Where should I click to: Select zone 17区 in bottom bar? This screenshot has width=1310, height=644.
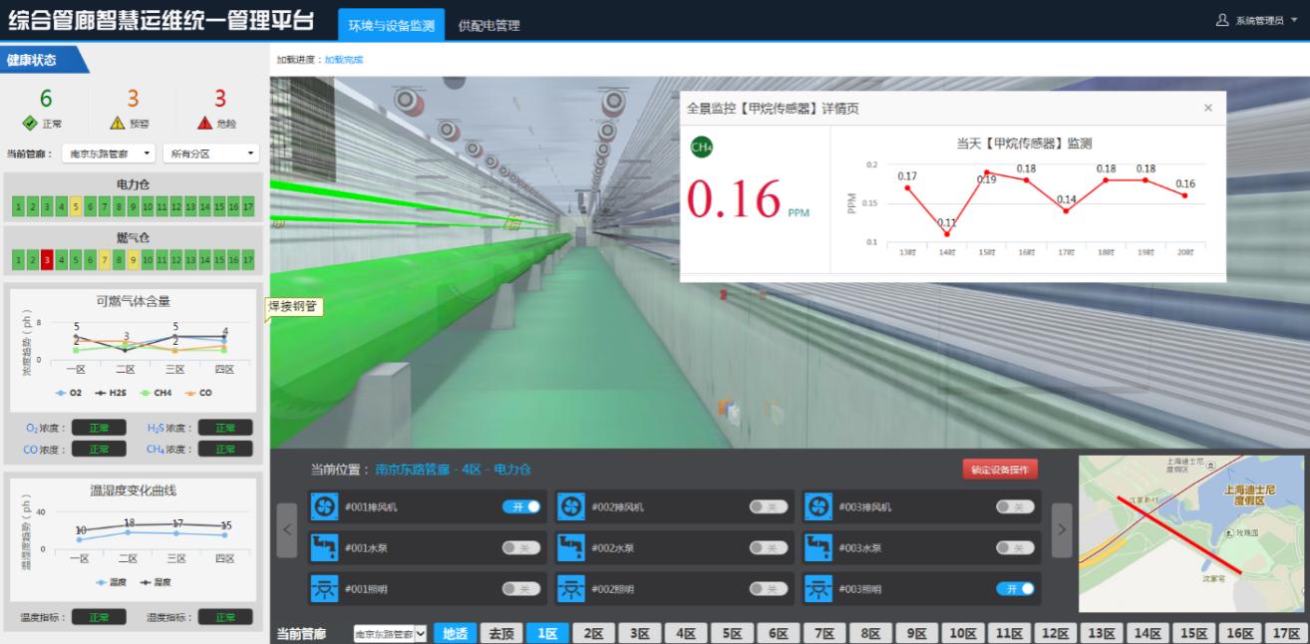[x=1286, y=634]
